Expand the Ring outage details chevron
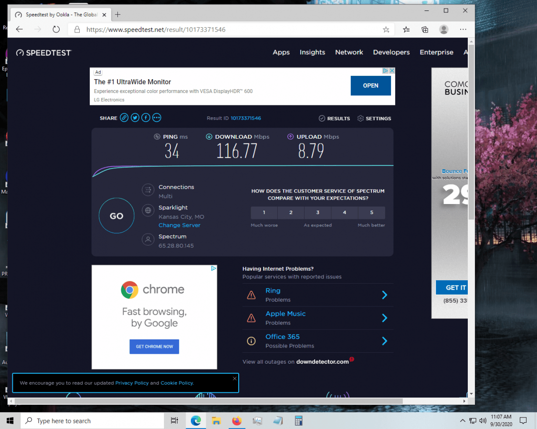 pyautogui.click(x=384, y=295)
